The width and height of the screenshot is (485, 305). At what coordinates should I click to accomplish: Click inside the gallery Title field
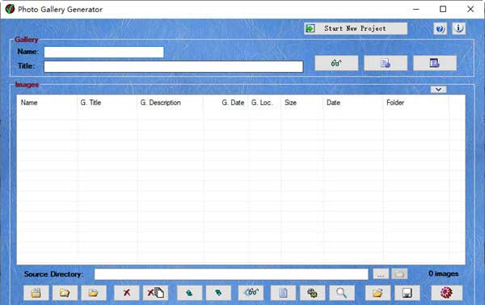point(174,66)
